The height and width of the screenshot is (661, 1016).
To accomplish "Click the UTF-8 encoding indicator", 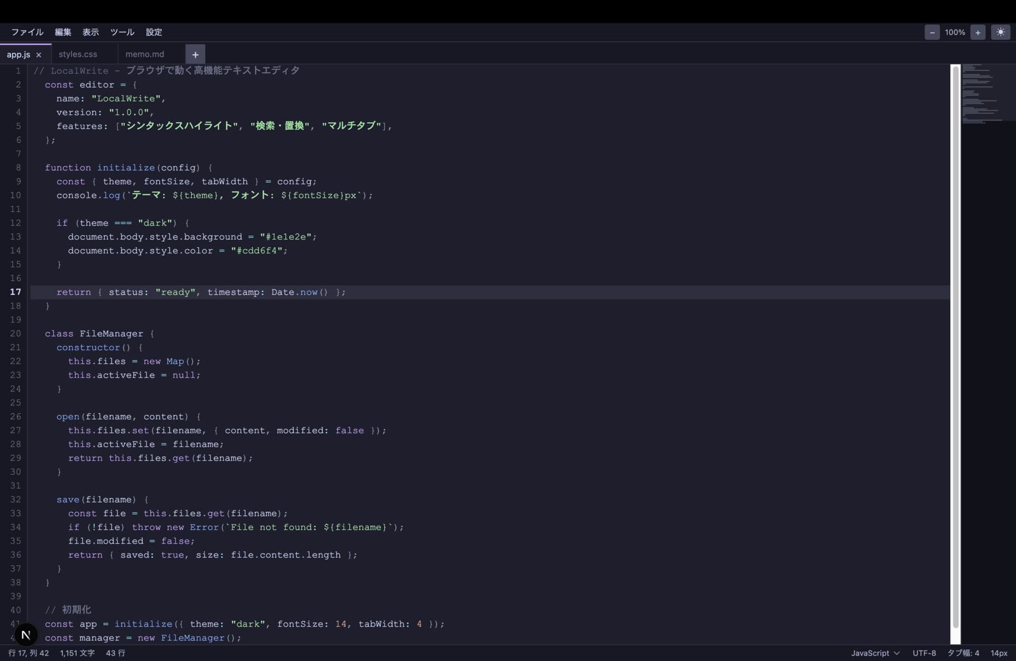I will (924, 653).
